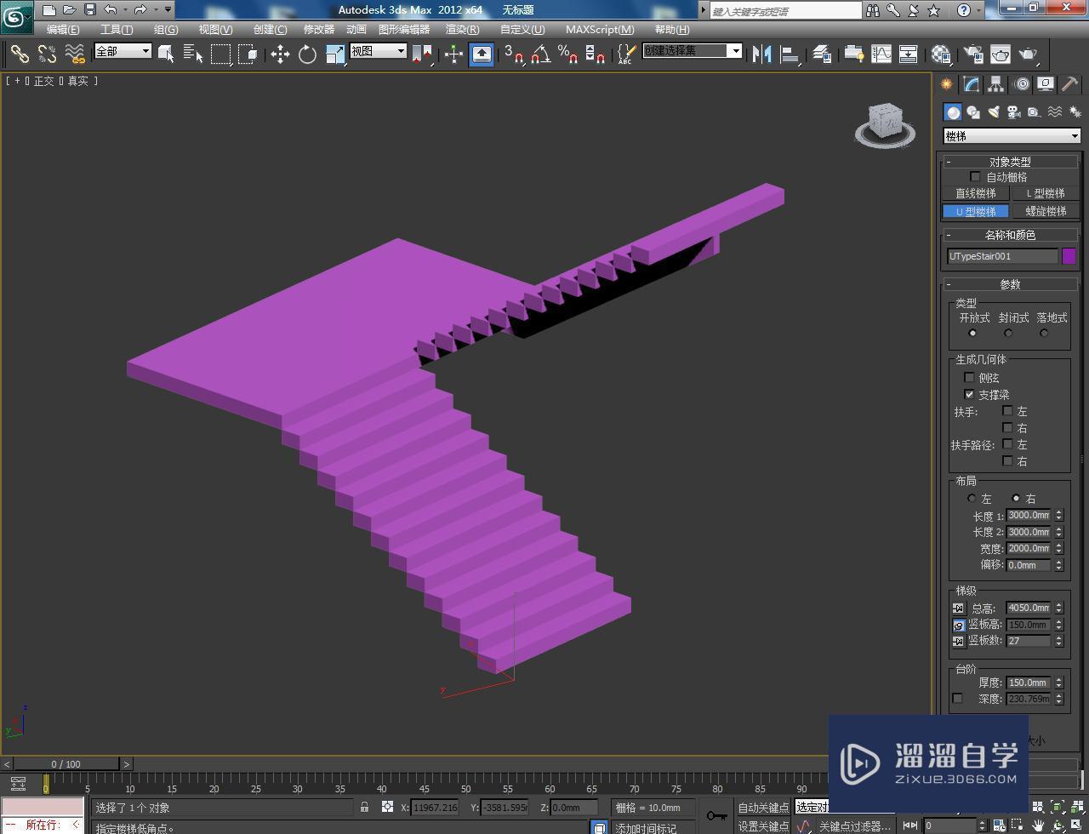Image resolution: width=1089 pixels, height=834 pixels.
Task: Activate the Select and Scale tool
Action: (335, 54)
